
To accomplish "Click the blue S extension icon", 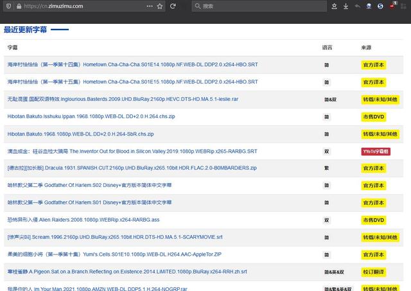I will pos(380,6).
